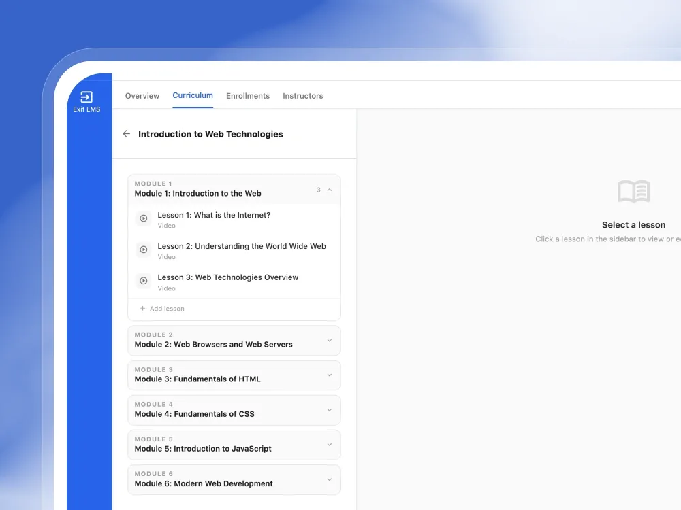Click the plus icon beside Add lesson
This screenshot has height=510, width=681.
142,308
